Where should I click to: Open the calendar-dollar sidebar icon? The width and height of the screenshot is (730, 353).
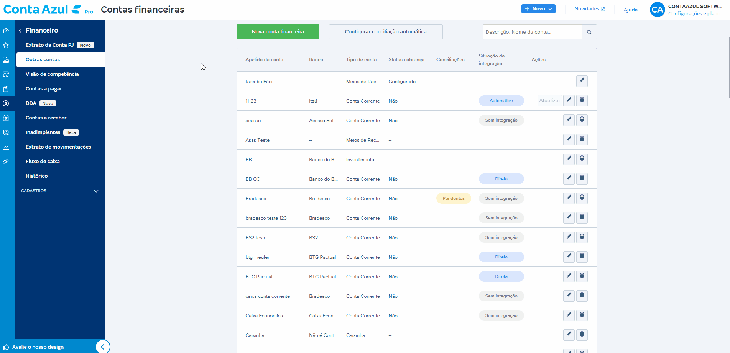(6, 118)
